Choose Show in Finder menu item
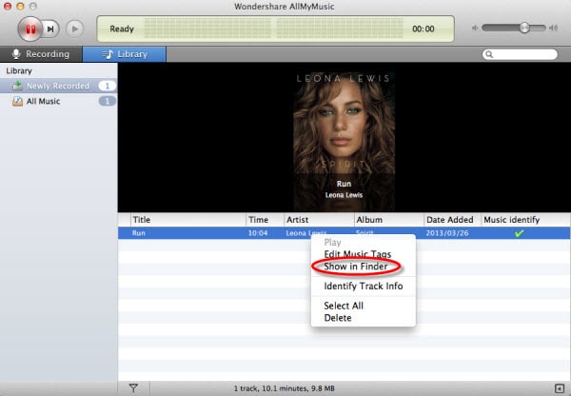Screen dimensions: 571x396 coord(364,267)
